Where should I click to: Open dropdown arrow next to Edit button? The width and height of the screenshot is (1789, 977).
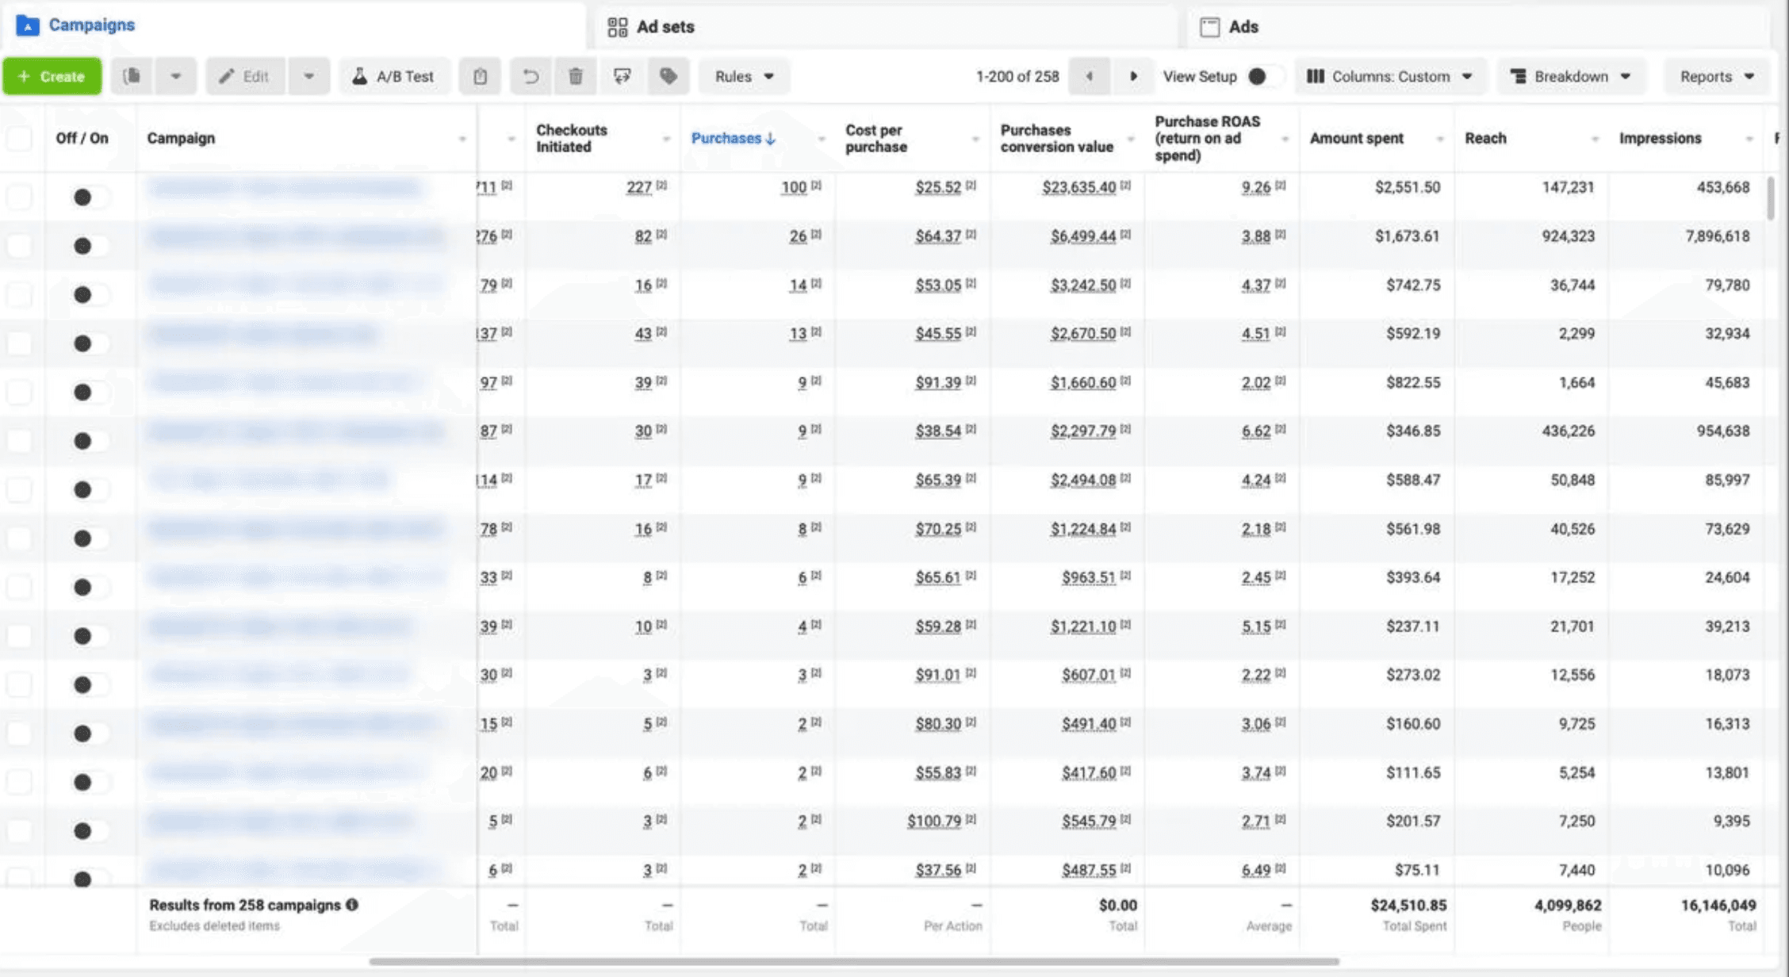309,76
